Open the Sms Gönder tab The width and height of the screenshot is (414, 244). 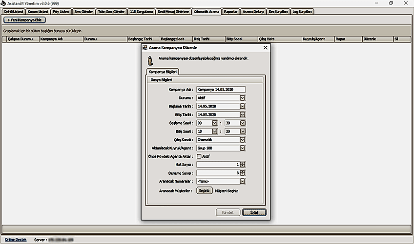pos(83,11)
